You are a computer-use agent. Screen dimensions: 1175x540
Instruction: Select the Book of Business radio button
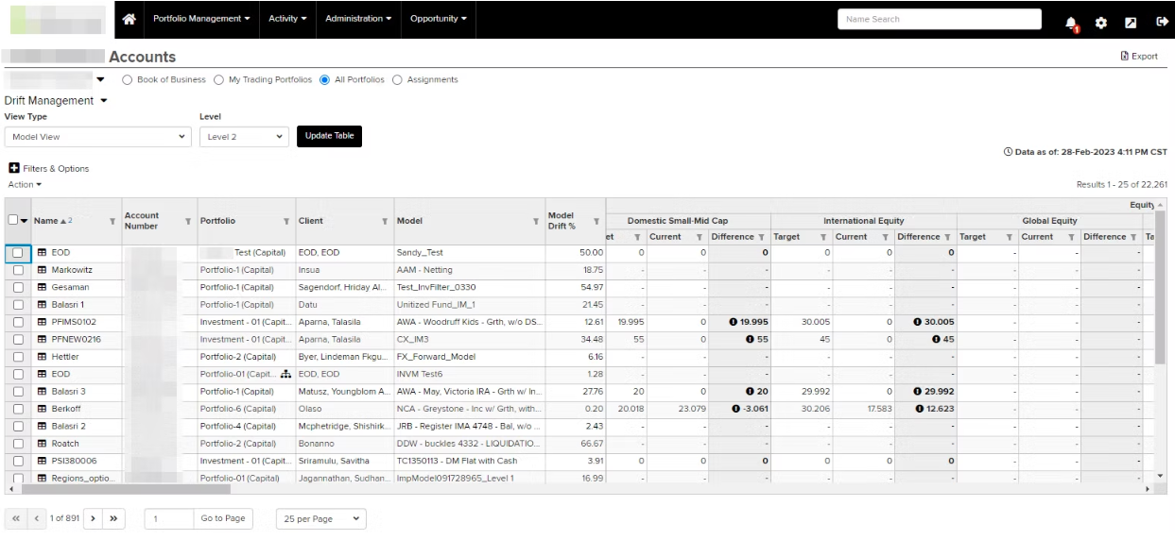click(128, 79)
